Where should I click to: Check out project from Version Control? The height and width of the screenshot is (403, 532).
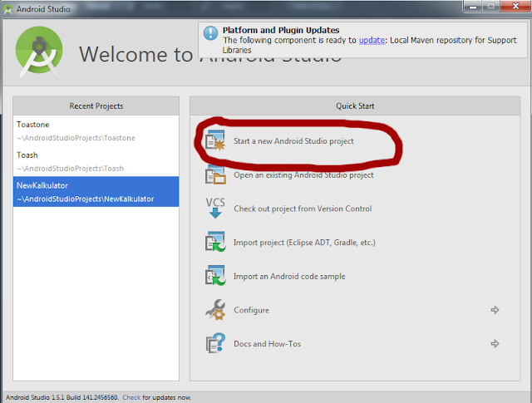coord(303,209)
